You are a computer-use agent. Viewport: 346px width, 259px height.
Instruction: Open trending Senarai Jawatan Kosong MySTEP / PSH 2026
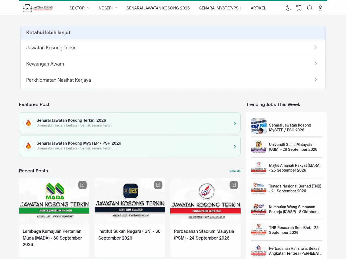[x=290, y=128]
